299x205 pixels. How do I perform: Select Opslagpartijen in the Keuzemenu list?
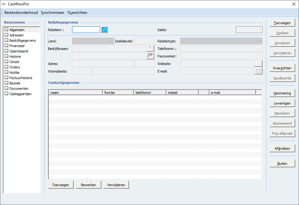tap(20, 94)
